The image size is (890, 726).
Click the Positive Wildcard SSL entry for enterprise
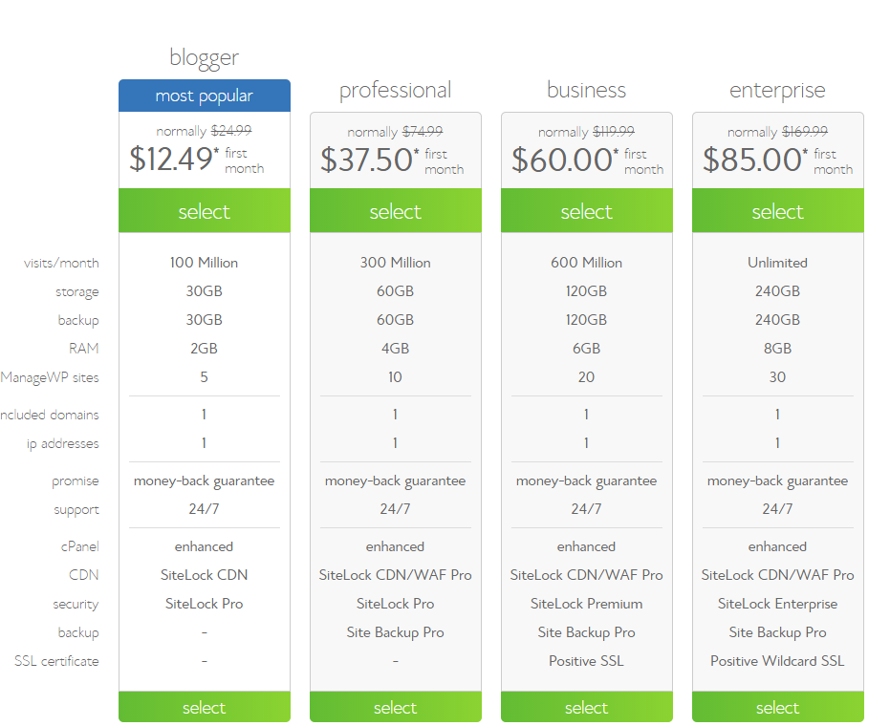coord(777,660)
